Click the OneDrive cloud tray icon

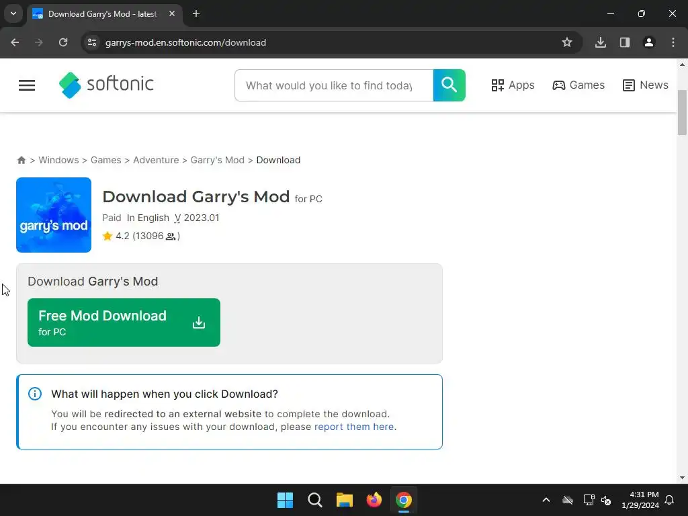(x=568, y=500)
